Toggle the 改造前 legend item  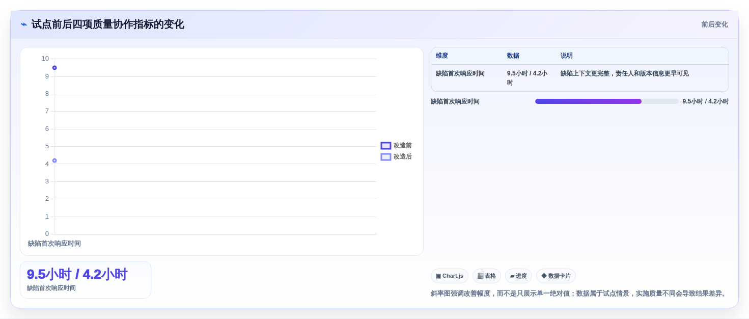pos(396,145)
